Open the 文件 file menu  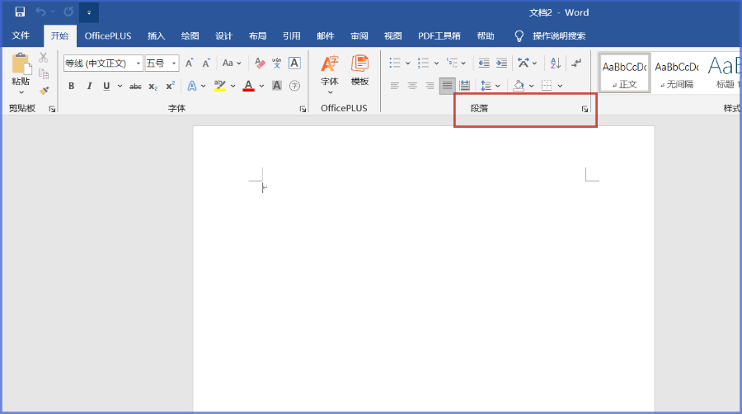21,36
